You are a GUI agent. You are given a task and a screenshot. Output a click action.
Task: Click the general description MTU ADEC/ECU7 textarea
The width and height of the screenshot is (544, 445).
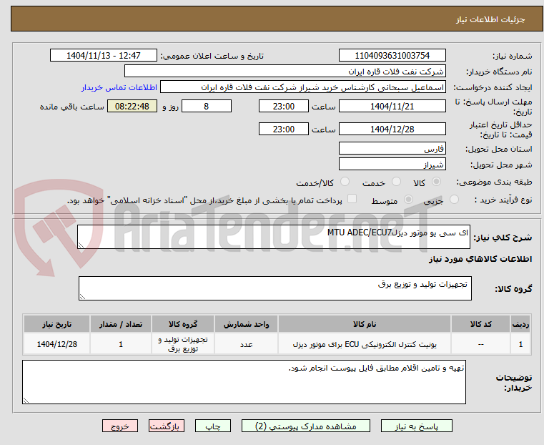tap(273, 237)
